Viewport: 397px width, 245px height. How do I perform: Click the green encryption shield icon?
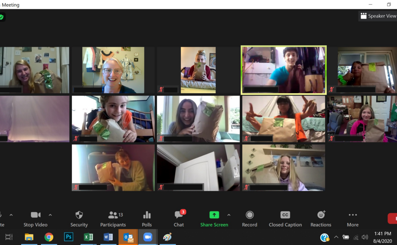click(x=2, y=17)
